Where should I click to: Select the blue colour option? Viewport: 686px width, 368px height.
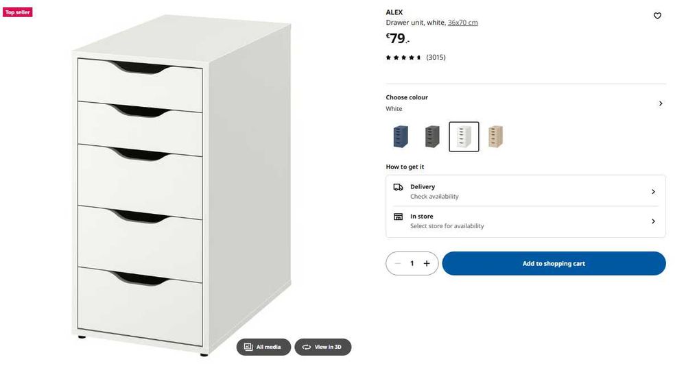[401, 136]
